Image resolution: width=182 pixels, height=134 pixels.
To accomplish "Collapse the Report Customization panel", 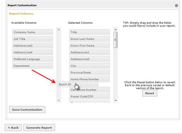I will 176,5.
